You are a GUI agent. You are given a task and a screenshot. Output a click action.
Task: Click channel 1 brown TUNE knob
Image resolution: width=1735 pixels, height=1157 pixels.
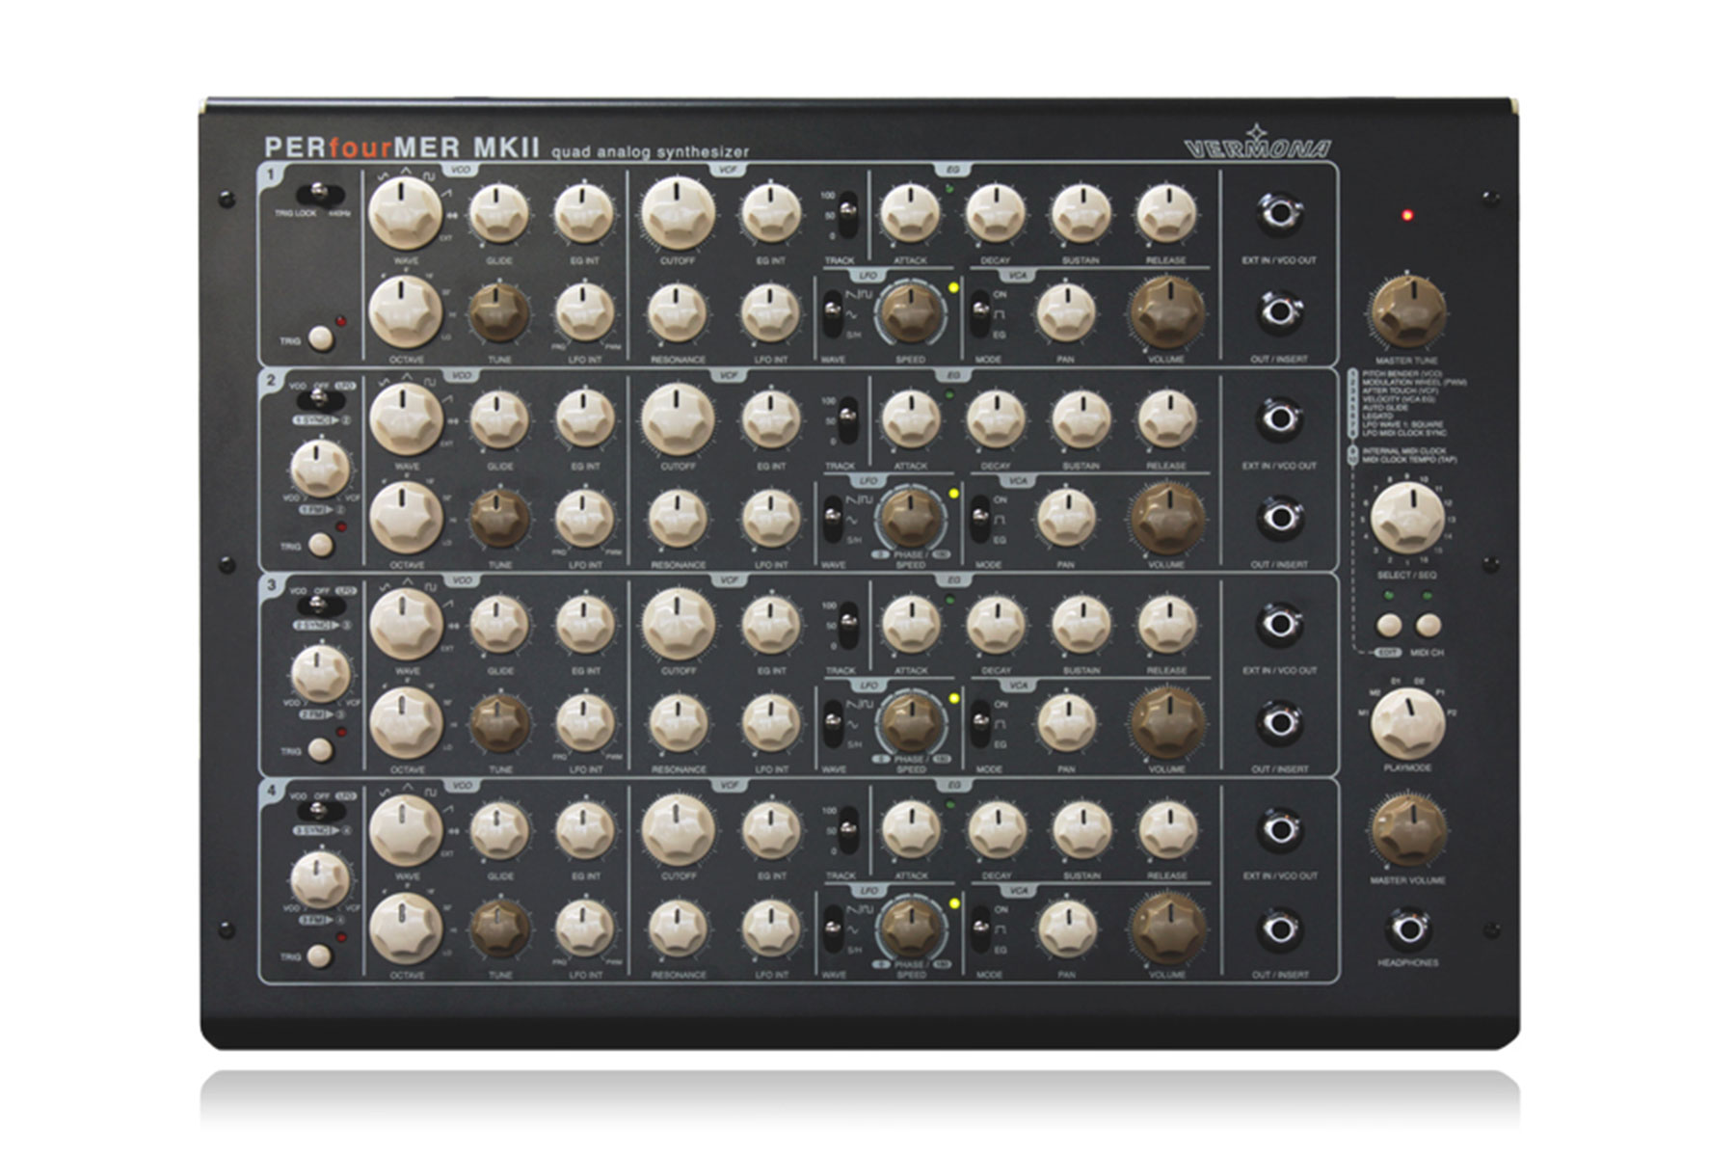click(x=499, y=313)
